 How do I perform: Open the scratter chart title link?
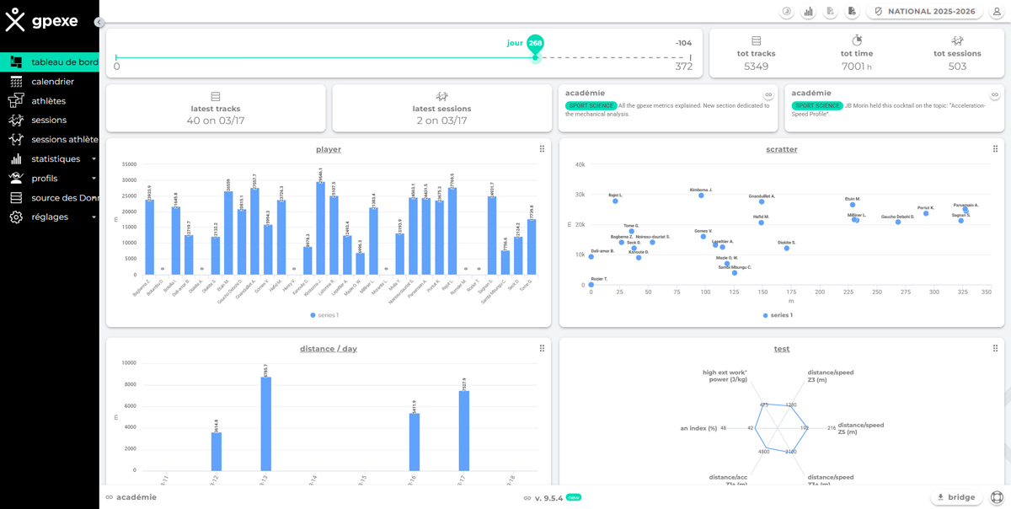pos(781,149)
